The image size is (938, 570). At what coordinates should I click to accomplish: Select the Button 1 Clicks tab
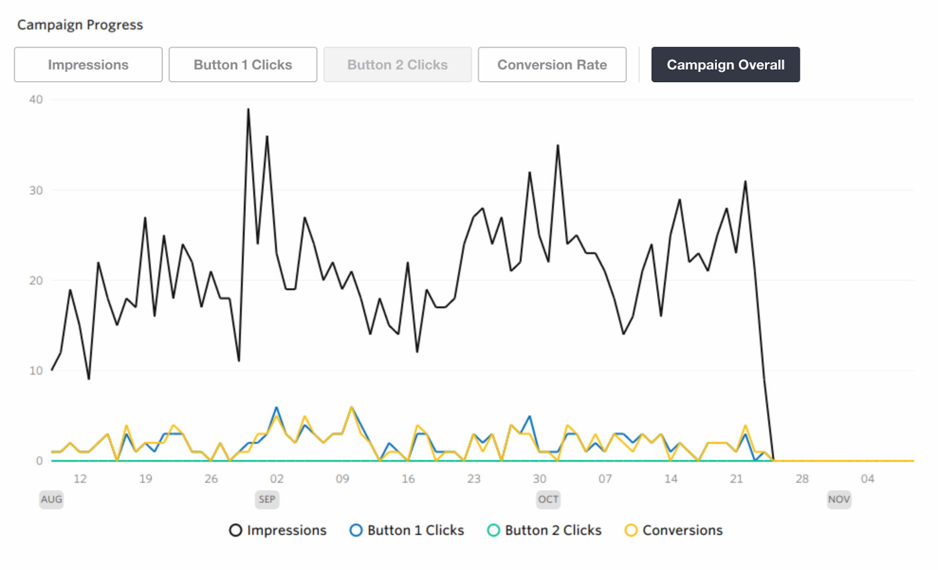(x=242, y=65)
